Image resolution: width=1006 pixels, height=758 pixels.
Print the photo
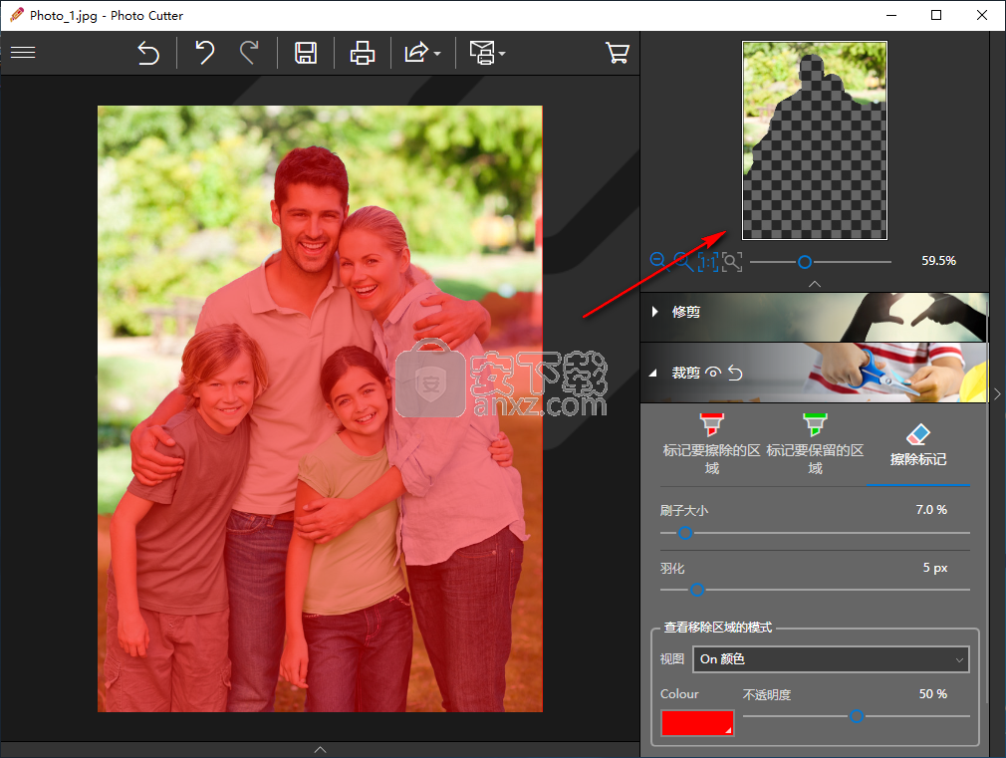(363, 53)
